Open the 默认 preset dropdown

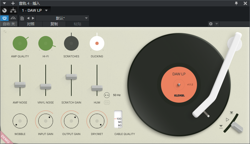62,18
